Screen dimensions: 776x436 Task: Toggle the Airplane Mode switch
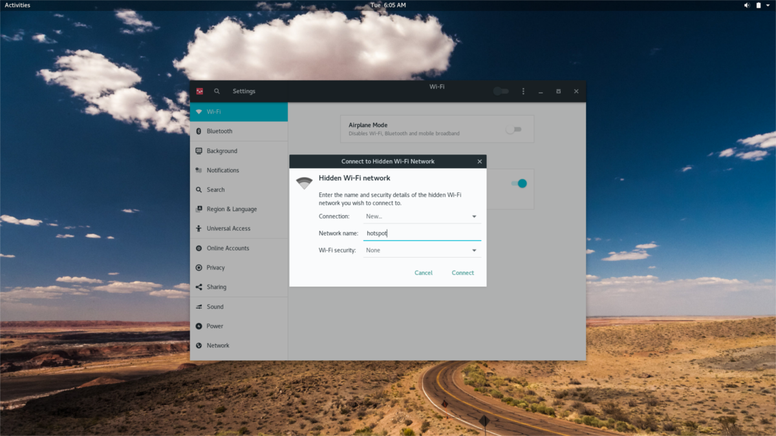513,129
